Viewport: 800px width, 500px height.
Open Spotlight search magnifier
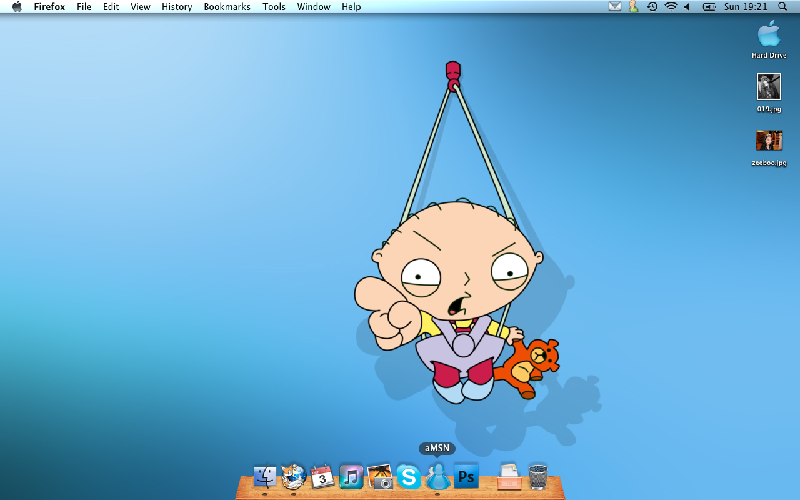782,7
